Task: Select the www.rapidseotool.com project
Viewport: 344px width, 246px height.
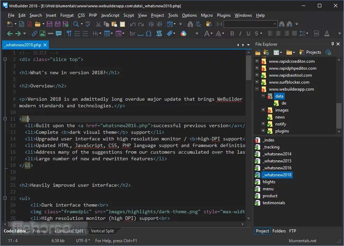Action: [x=290, y=75]
